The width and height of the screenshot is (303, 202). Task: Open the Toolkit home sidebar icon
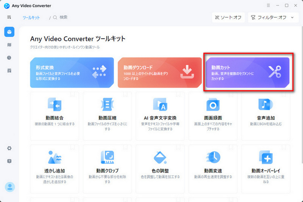9,32
